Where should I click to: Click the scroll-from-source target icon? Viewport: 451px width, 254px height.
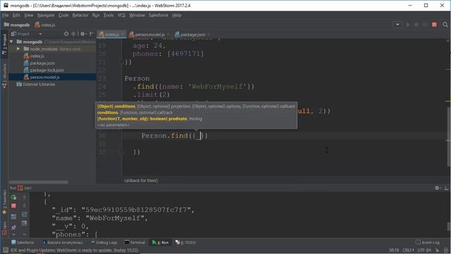coord(66,34)
